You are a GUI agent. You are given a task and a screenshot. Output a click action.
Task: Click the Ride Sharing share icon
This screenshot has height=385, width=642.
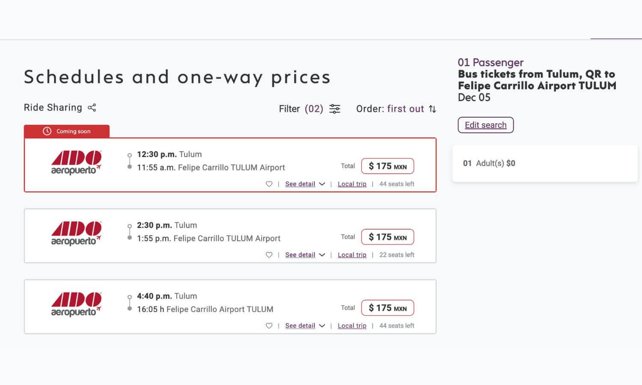(x=92, y=108)
